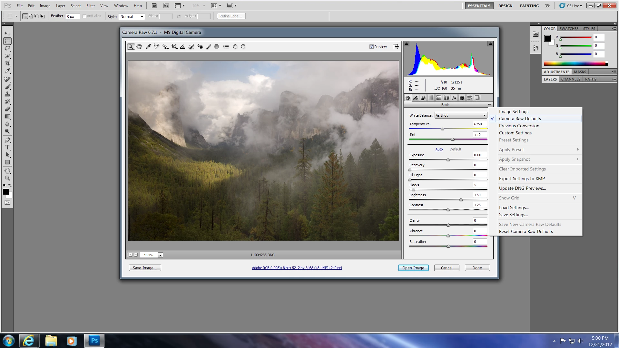Open the Effects fx panel tab
Viewport: 619px width, 348px height.
454,98
